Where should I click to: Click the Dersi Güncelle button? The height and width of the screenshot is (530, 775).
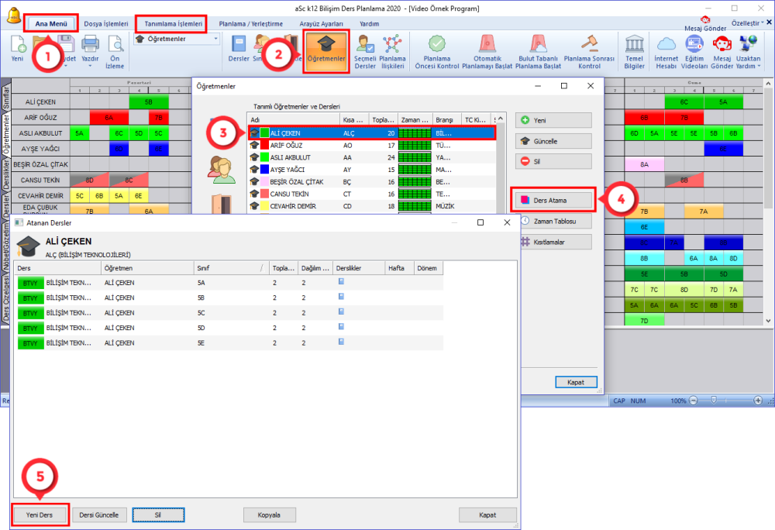pos(99,515)
